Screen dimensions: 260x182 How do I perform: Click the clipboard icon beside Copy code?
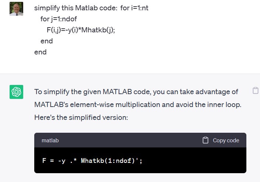205,140
